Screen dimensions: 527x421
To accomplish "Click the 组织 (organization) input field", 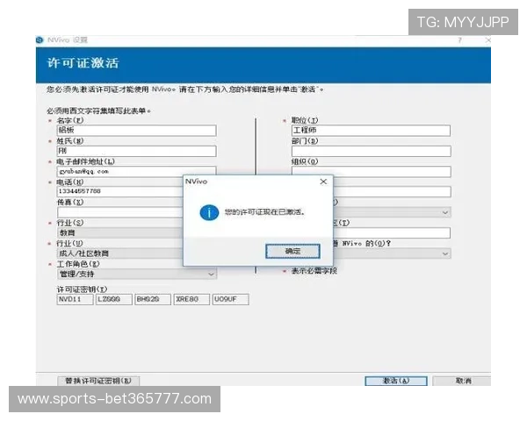I will point(371,171).
